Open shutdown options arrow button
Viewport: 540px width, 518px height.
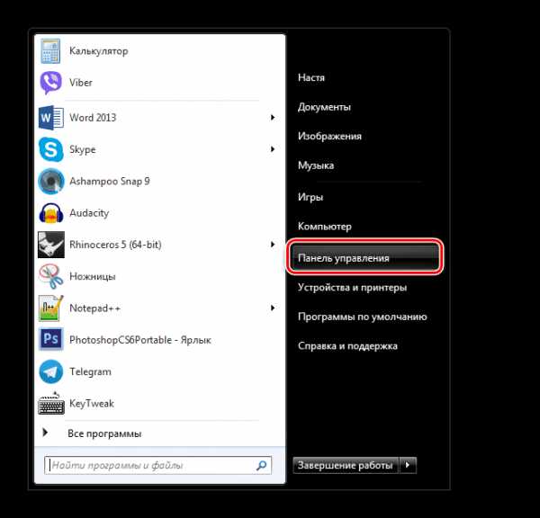[x=408, y=465]
